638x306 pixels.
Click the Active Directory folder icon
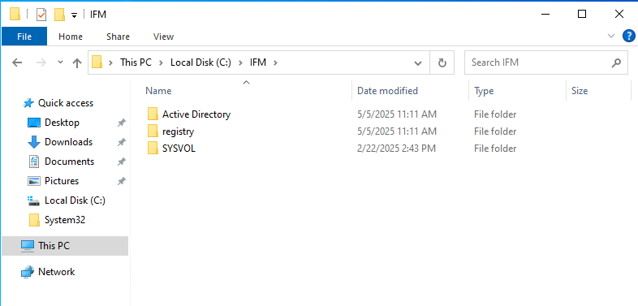click(153, 114)
